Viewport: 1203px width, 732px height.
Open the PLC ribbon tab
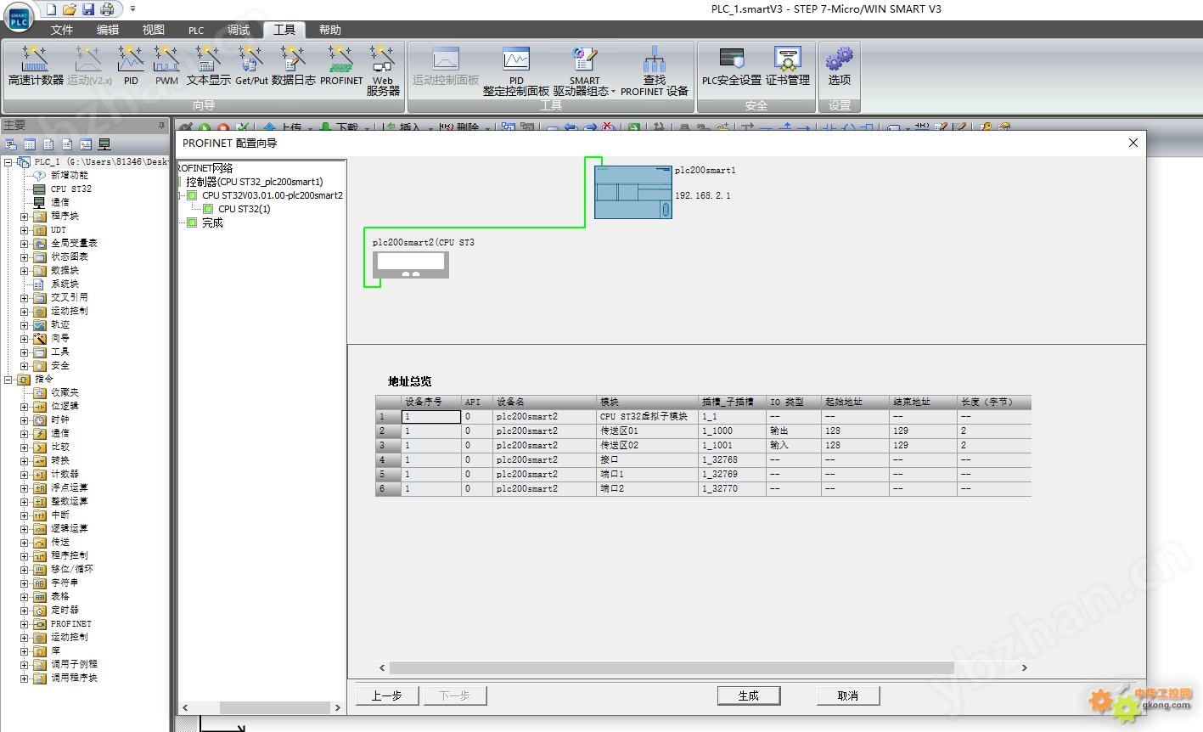[196, 30]
